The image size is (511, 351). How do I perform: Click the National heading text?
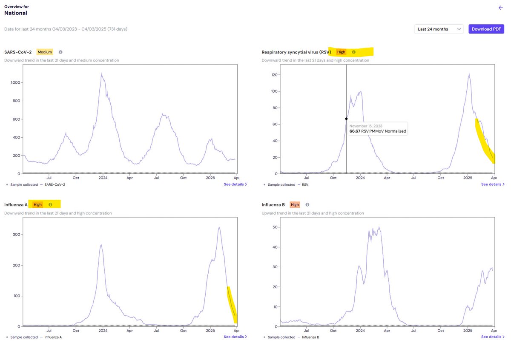pyautogui.click(x=16, y=13)
